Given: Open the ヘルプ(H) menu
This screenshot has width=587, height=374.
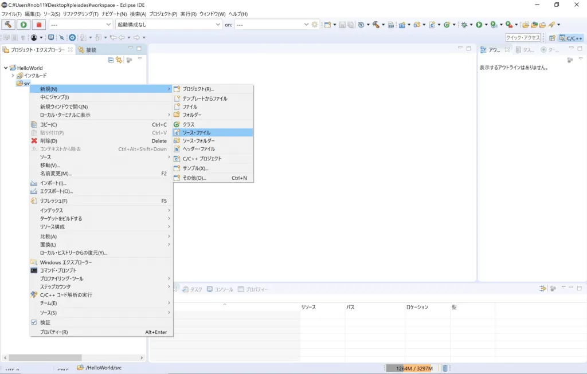Looking at the screenshot, I should pyautogui.click(x=238, y=14).
